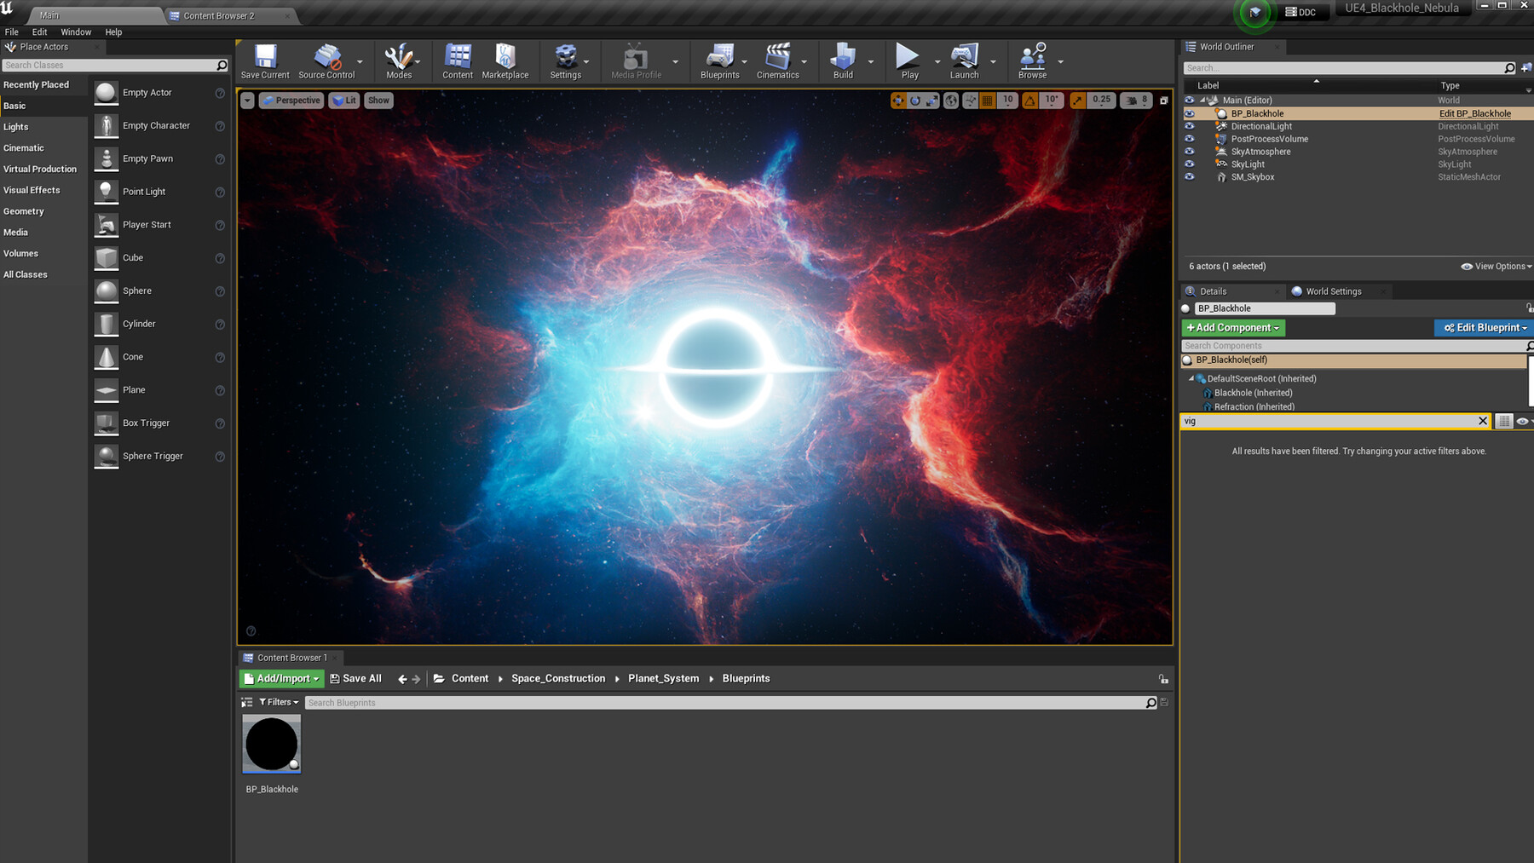1534x863 pixels.
Task: Toggle visibility of DirectionalLight in World Outliner
Action: click(1190, 126)
